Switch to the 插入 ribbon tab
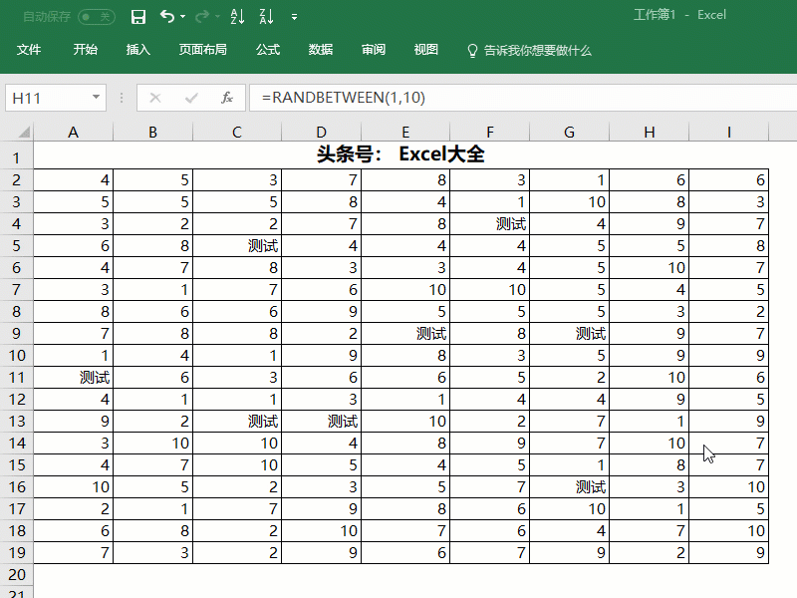The height and width of the screenshot is (598, 797). [138, 50]
